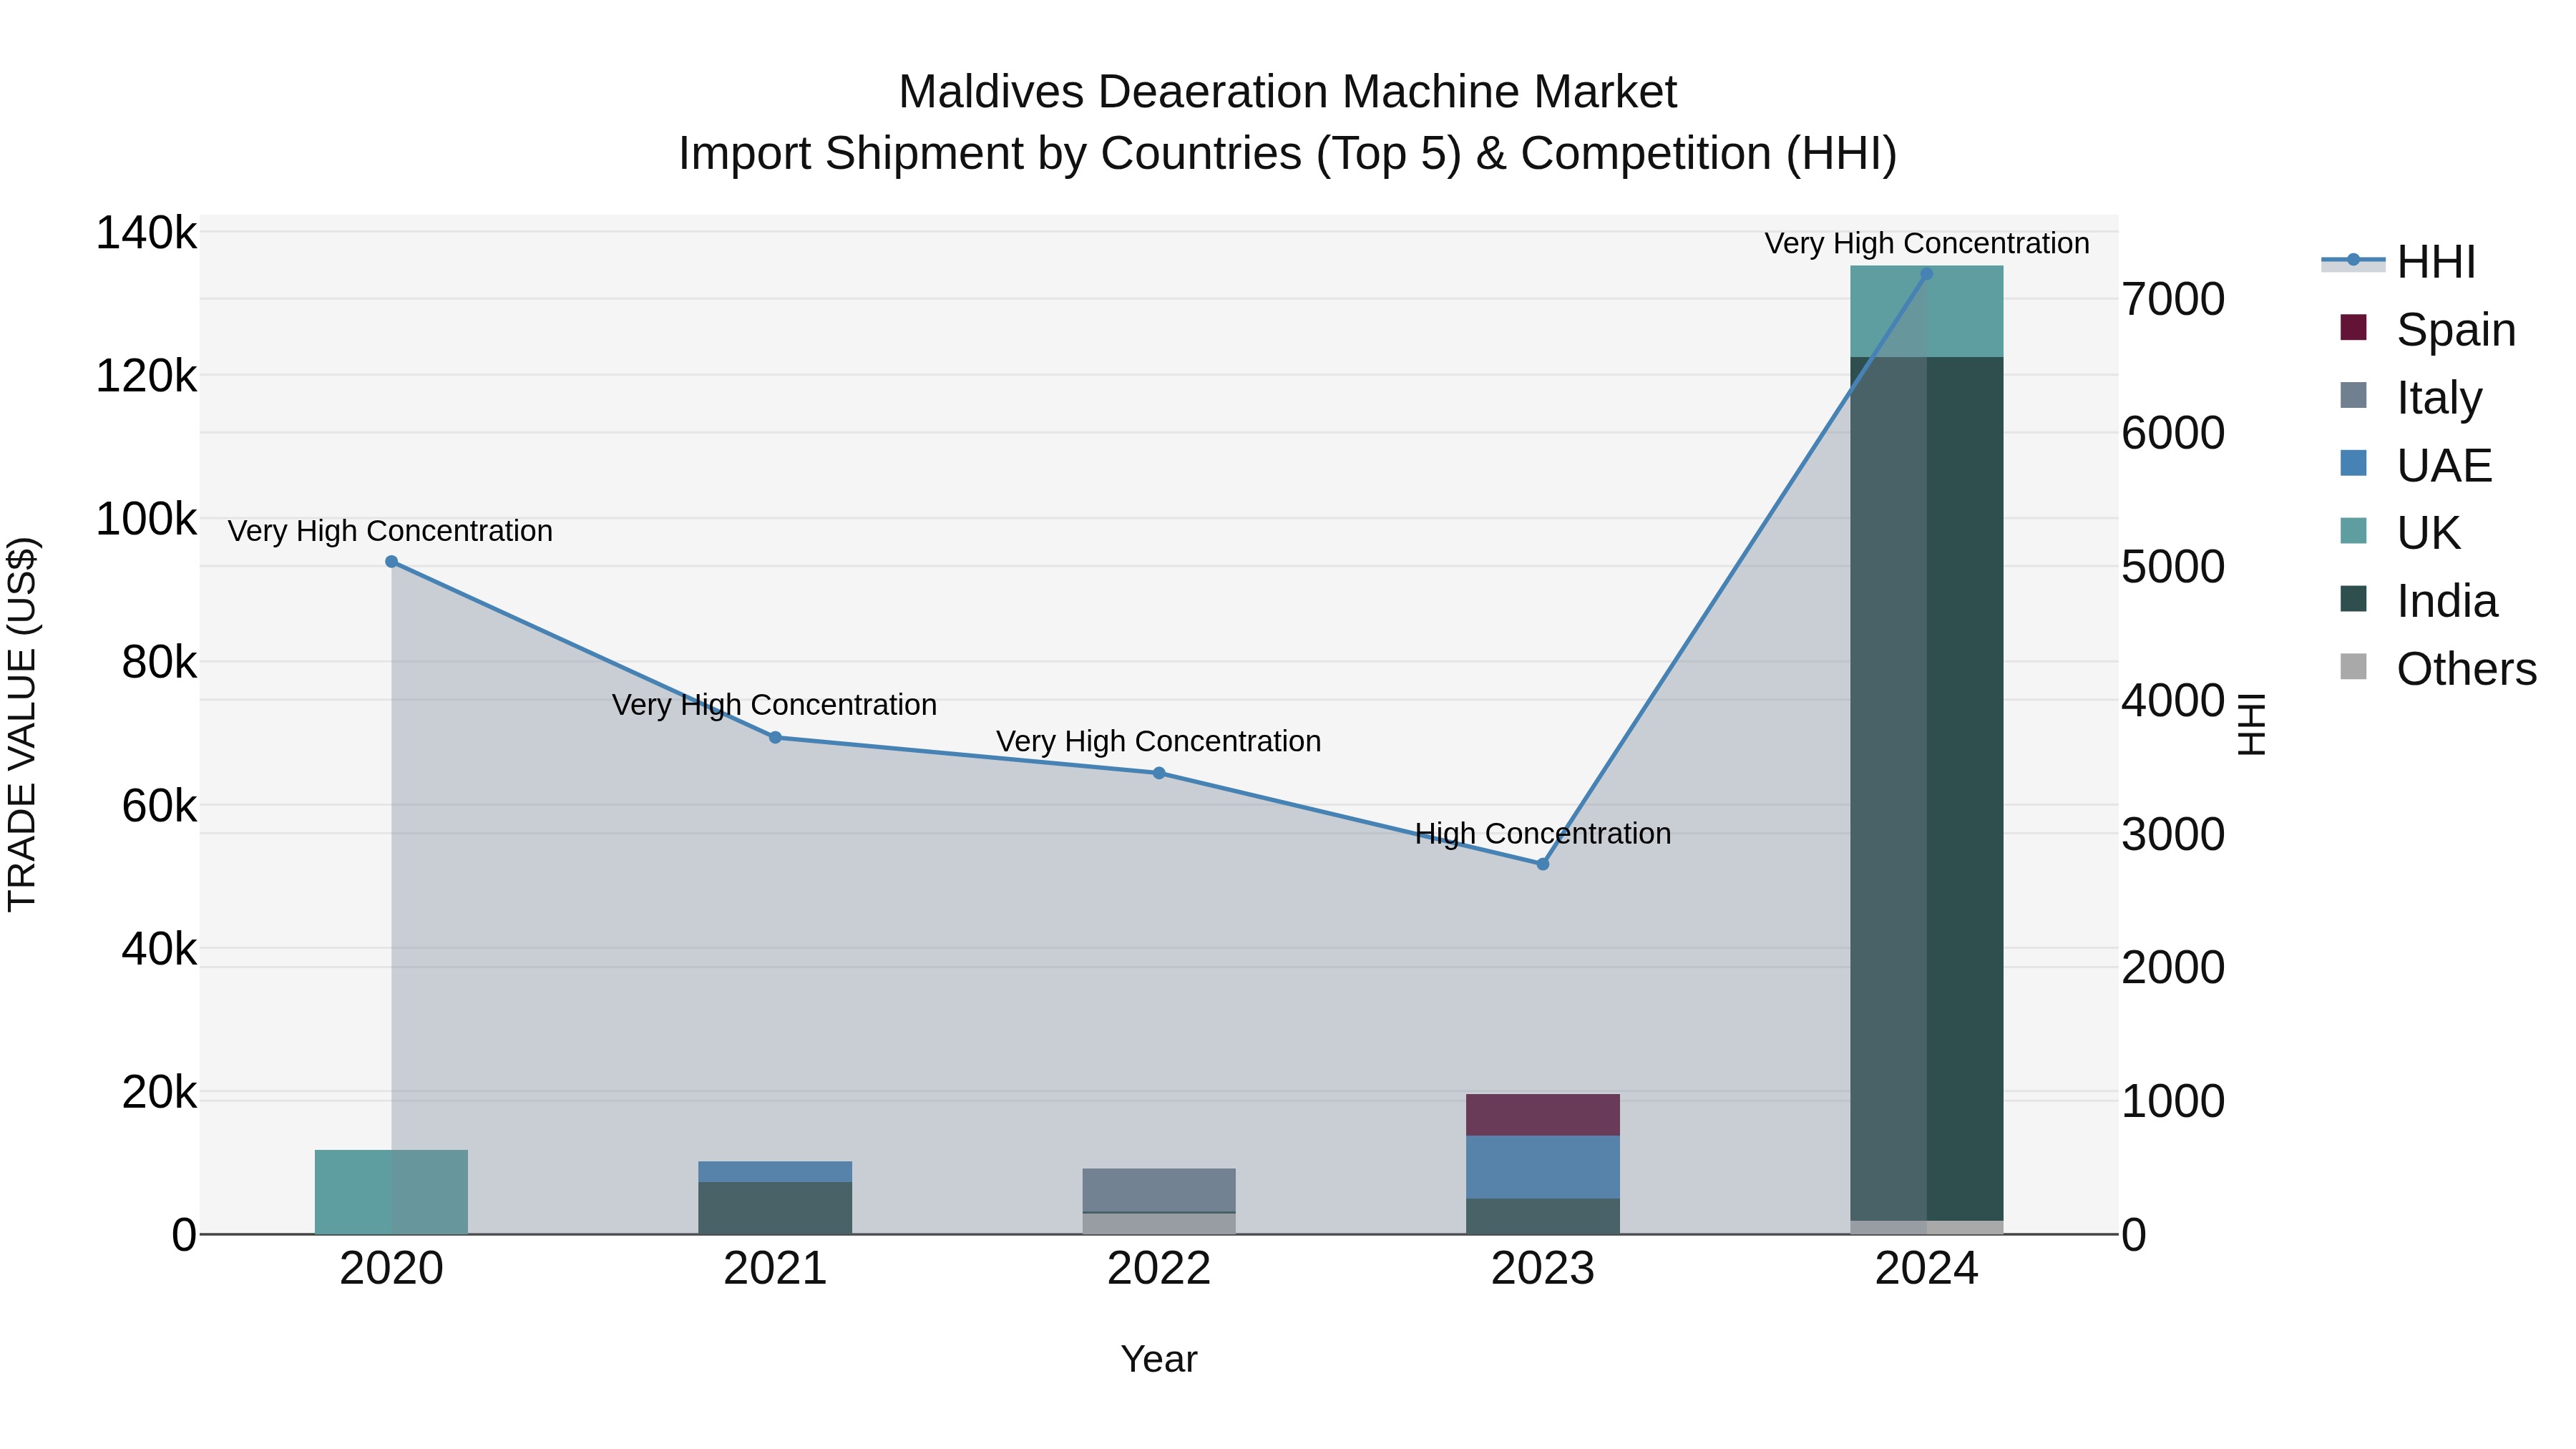Click the 2023 India bar segment
The width and height of the screenshot is (2576, 1449).
(x=1543, y=1216)
